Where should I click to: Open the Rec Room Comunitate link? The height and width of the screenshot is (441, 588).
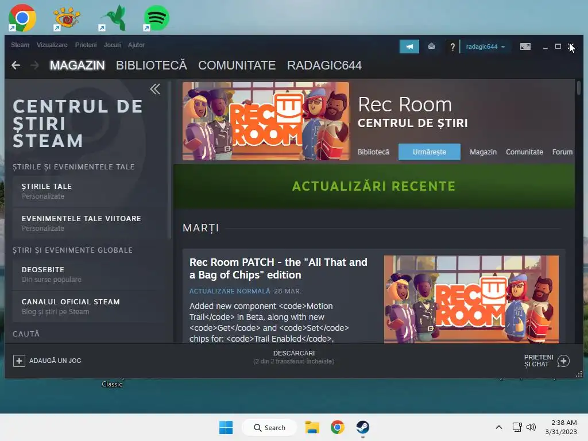pyautogui.click(x=524, y=152)
